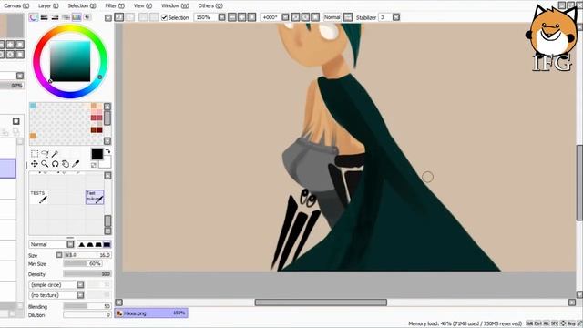Open the Window menu
The image size is (583, 328).
coord(175,5)
